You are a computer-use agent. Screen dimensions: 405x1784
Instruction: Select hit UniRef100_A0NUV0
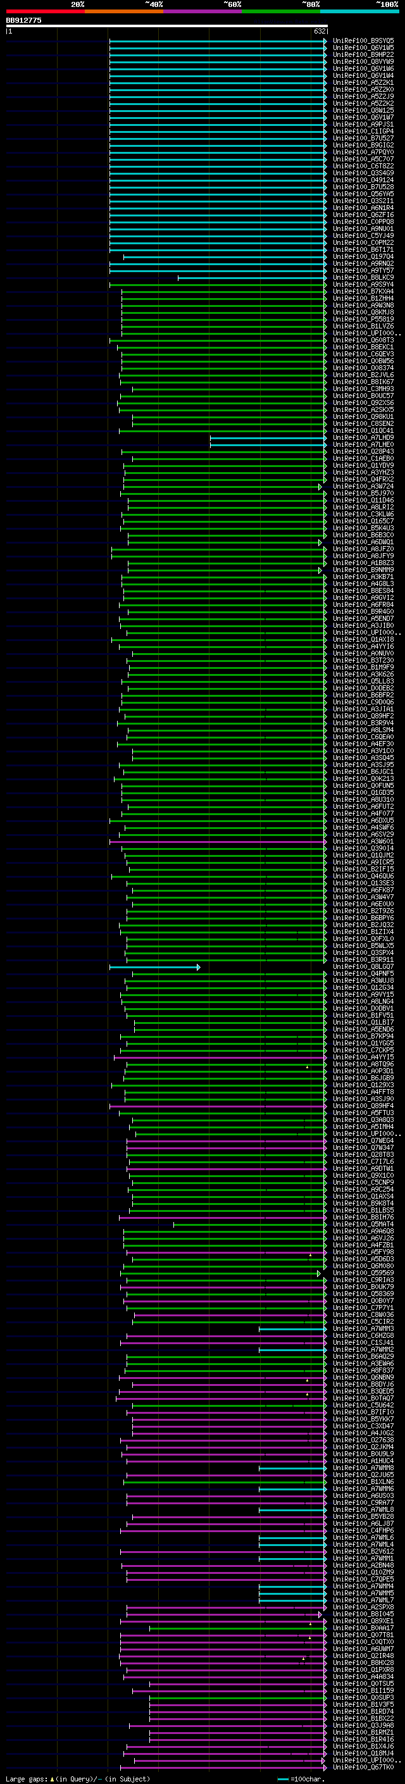coord(363,653)
